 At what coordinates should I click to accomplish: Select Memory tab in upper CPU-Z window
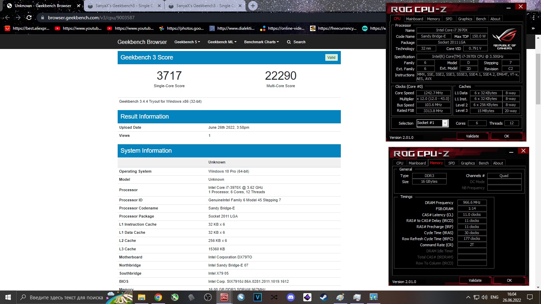pos(433,19)
